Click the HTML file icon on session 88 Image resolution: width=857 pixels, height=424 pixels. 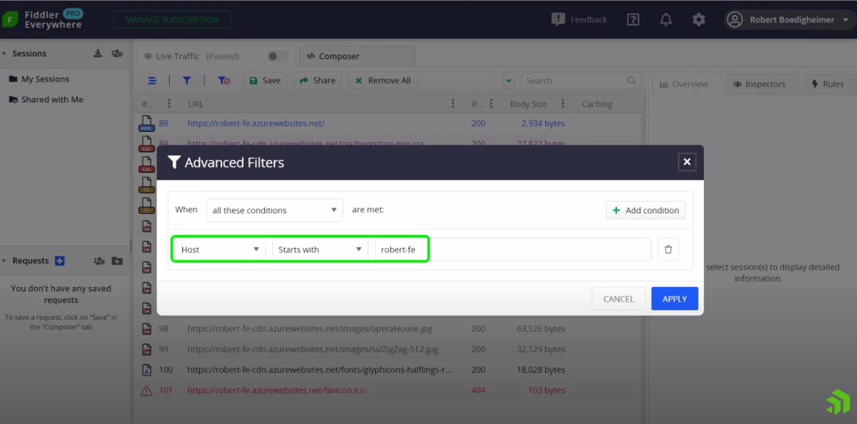pyautogui.click(x=146, y=123)
